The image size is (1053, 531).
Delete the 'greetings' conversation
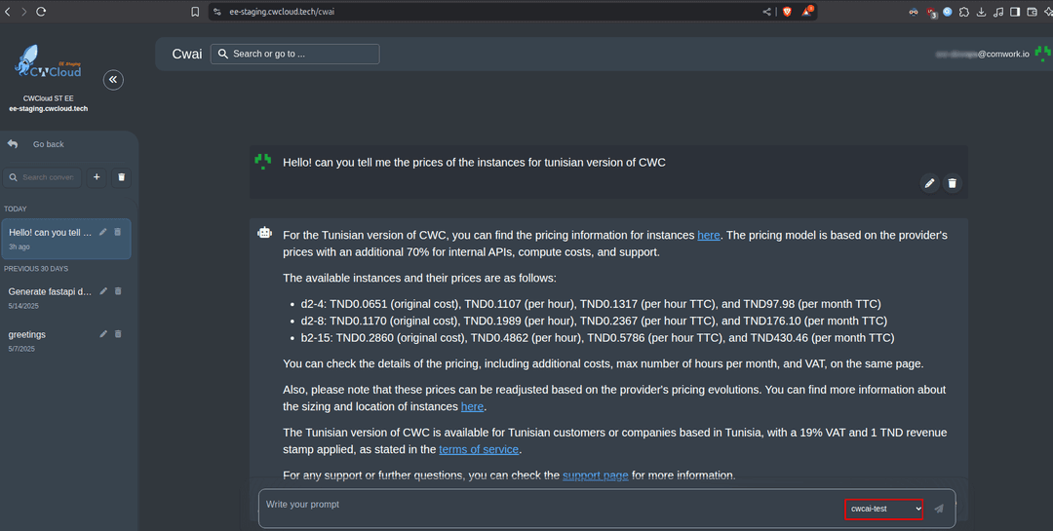[x=118, y=333]
